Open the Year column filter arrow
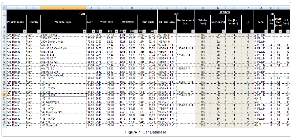This screenshot has height=138, width=293. (x=93, y=31)
